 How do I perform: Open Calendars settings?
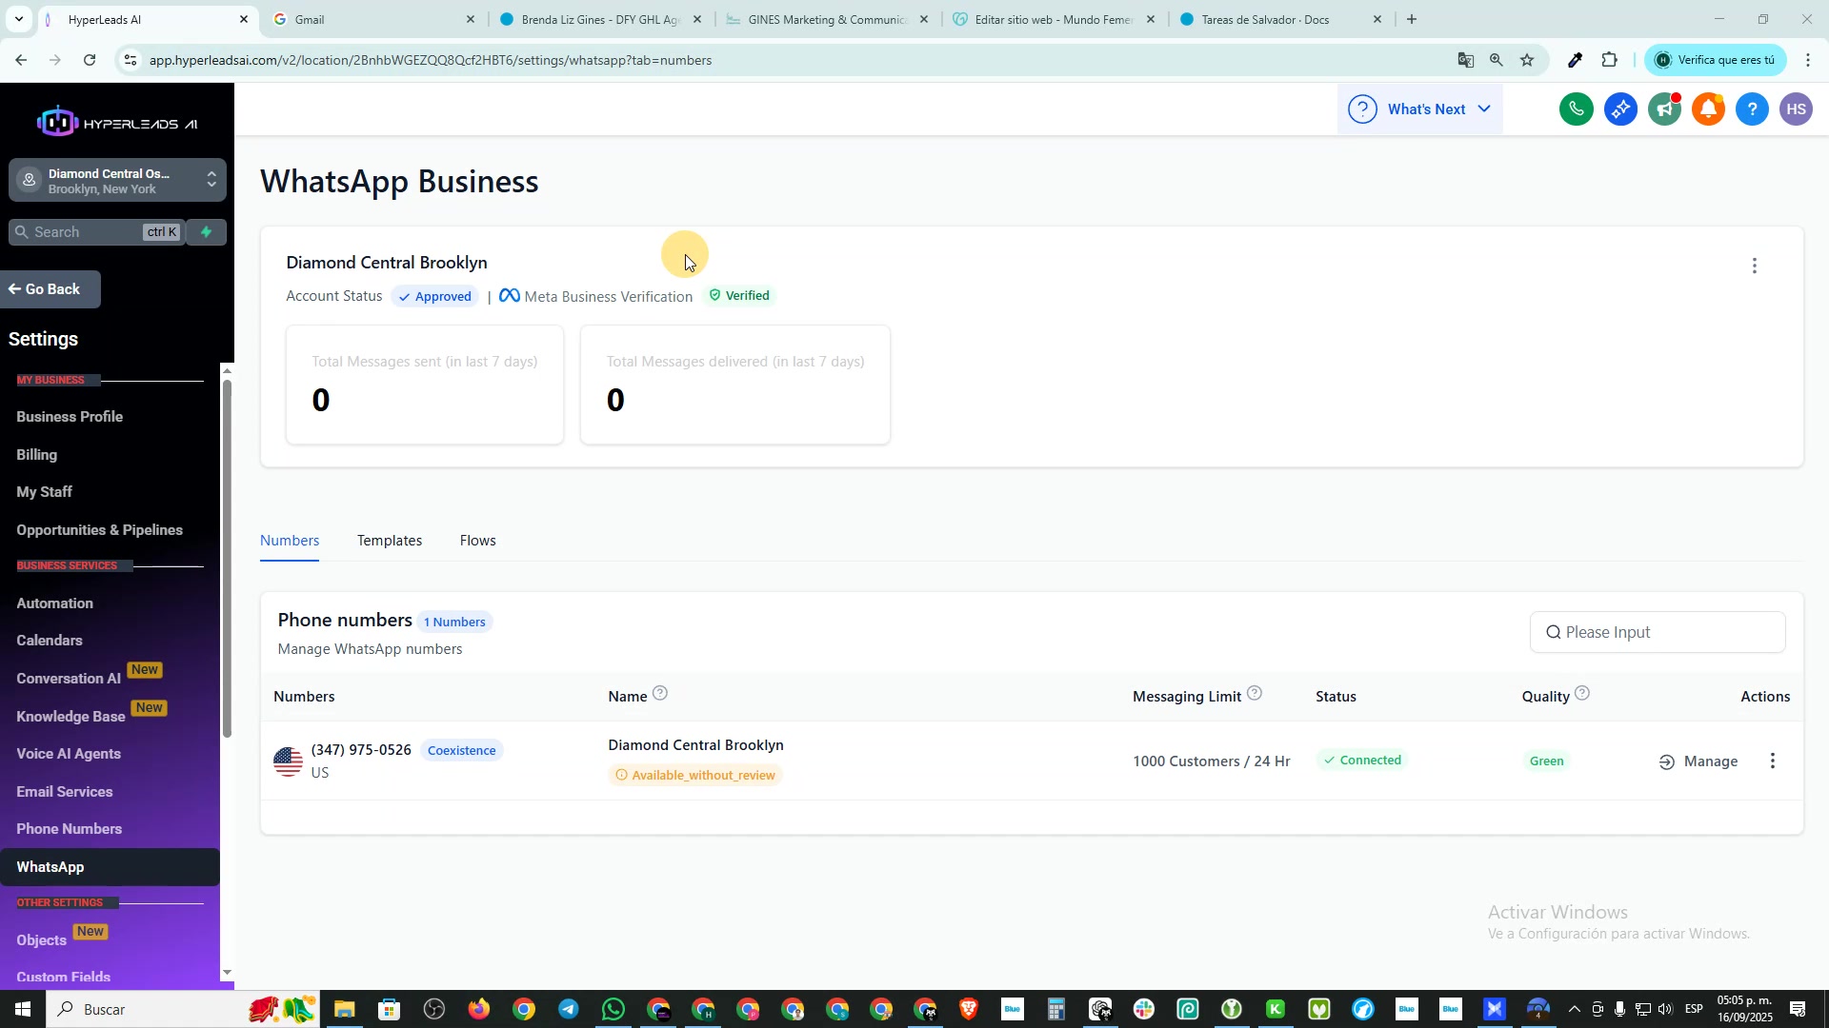coord(50,641)
